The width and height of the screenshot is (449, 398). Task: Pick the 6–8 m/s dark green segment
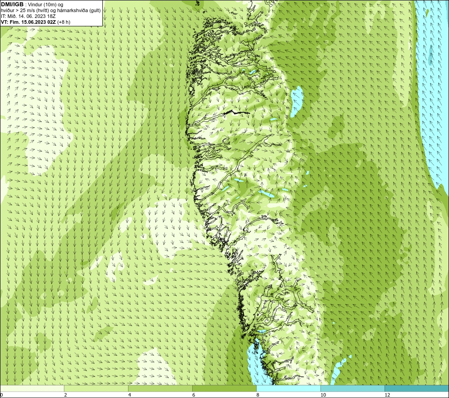(x=224, y=388)
